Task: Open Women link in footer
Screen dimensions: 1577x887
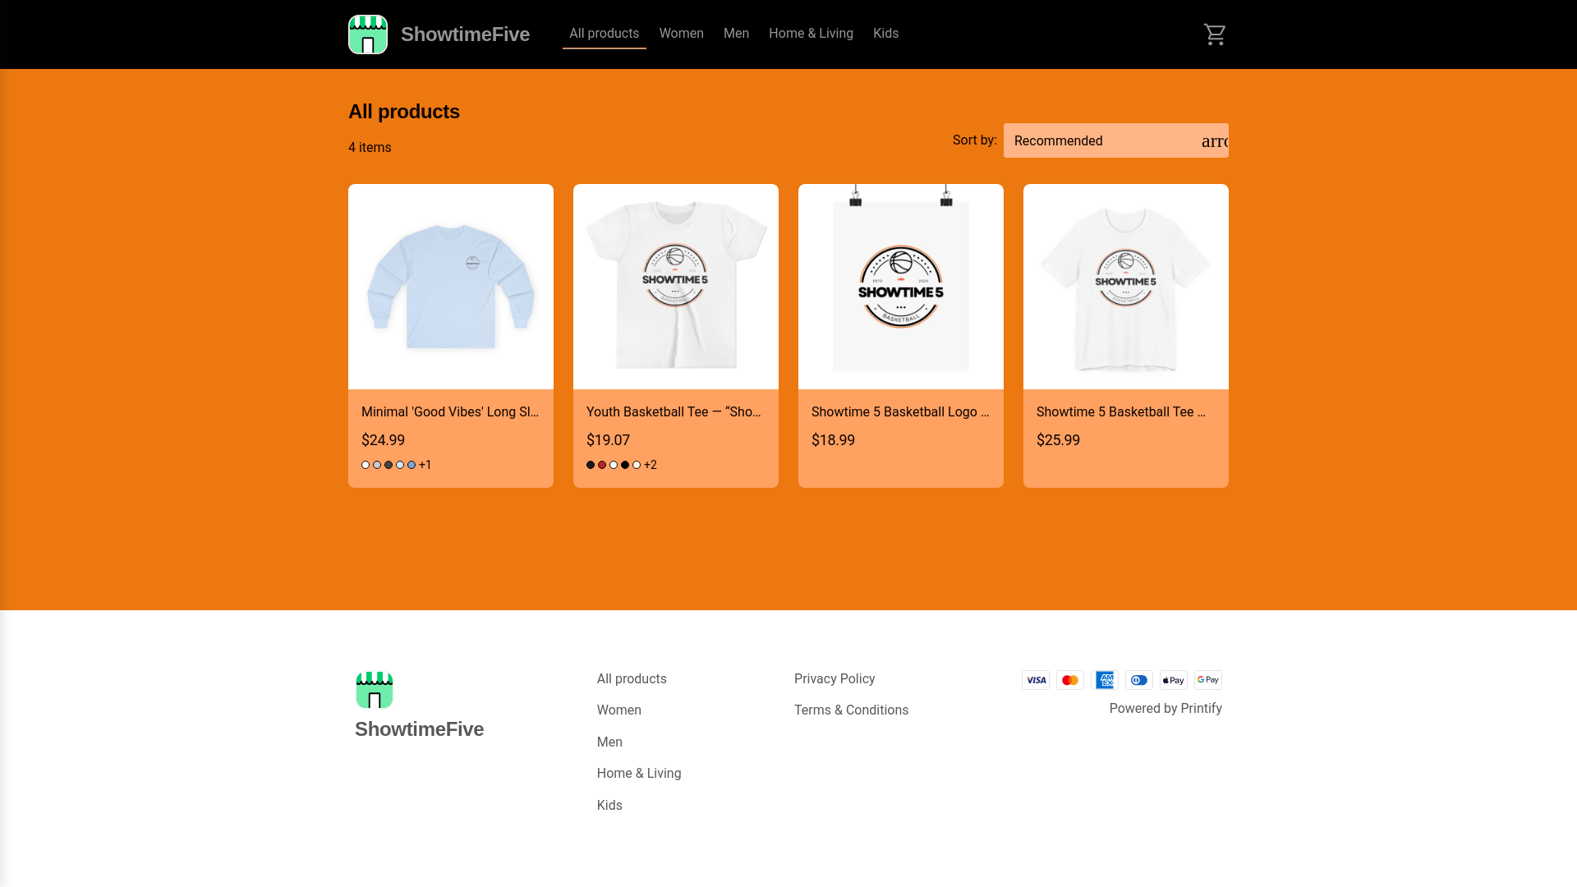Action: (x=619, y=710)
